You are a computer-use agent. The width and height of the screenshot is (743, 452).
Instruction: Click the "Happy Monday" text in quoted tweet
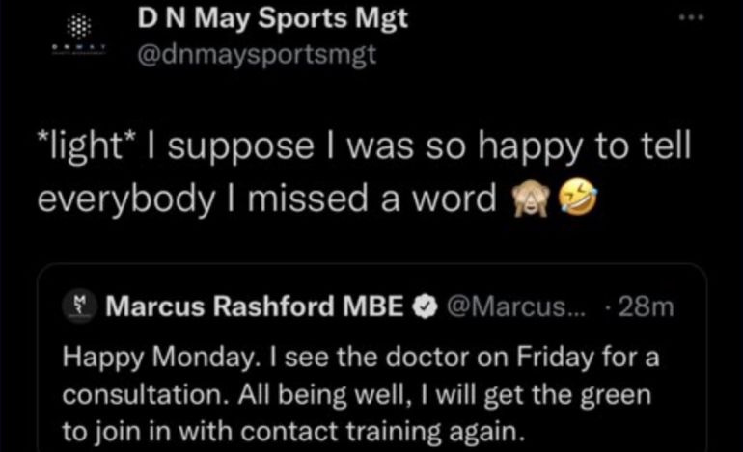160,358
